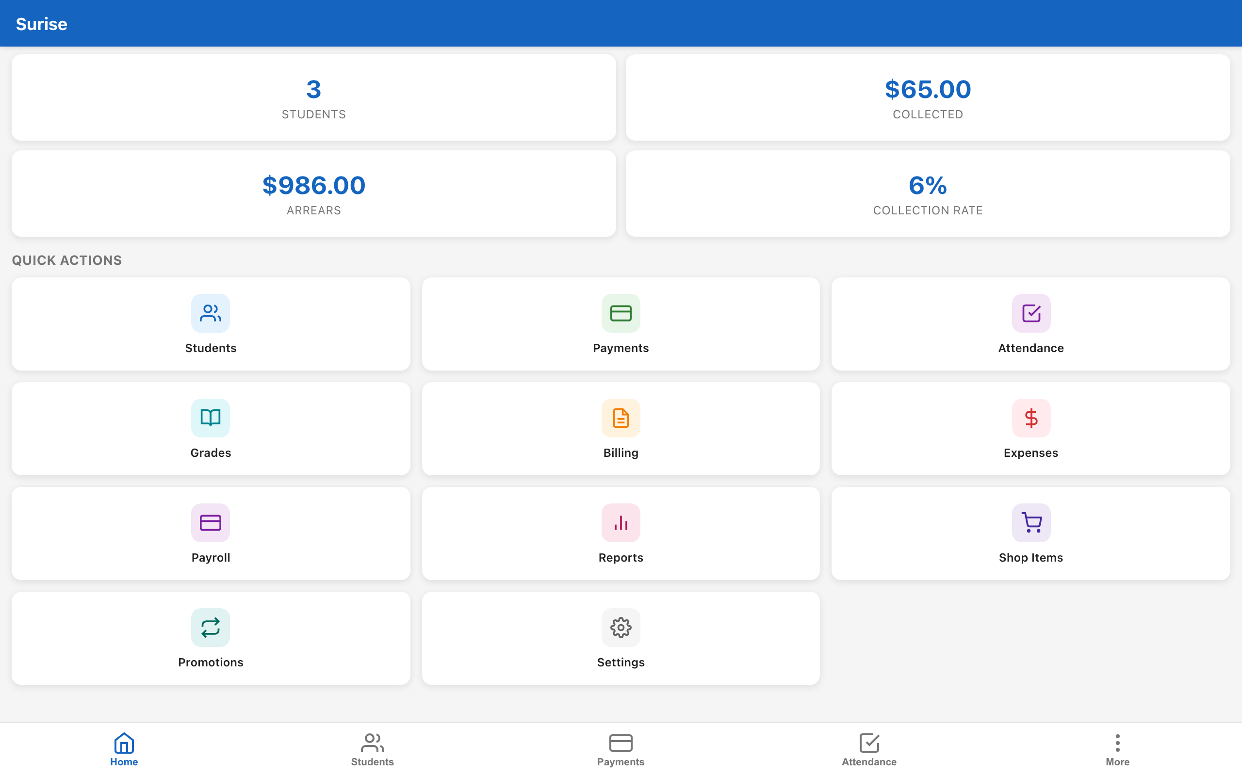Open the Students quick action icon
Viewport: 1242px width, 776px height.
pos(211,313)
